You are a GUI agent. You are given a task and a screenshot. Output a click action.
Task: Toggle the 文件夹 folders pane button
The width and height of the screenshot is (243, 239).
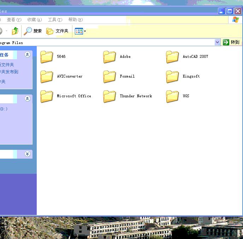57,31
